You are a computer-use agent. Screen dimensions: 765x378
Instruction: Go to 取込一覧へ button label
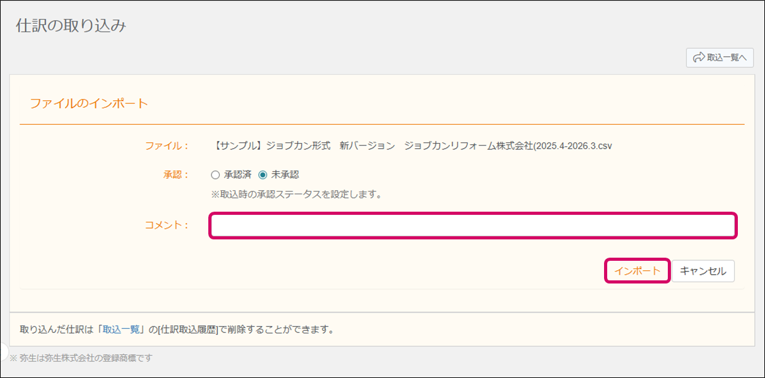point(726,58)
